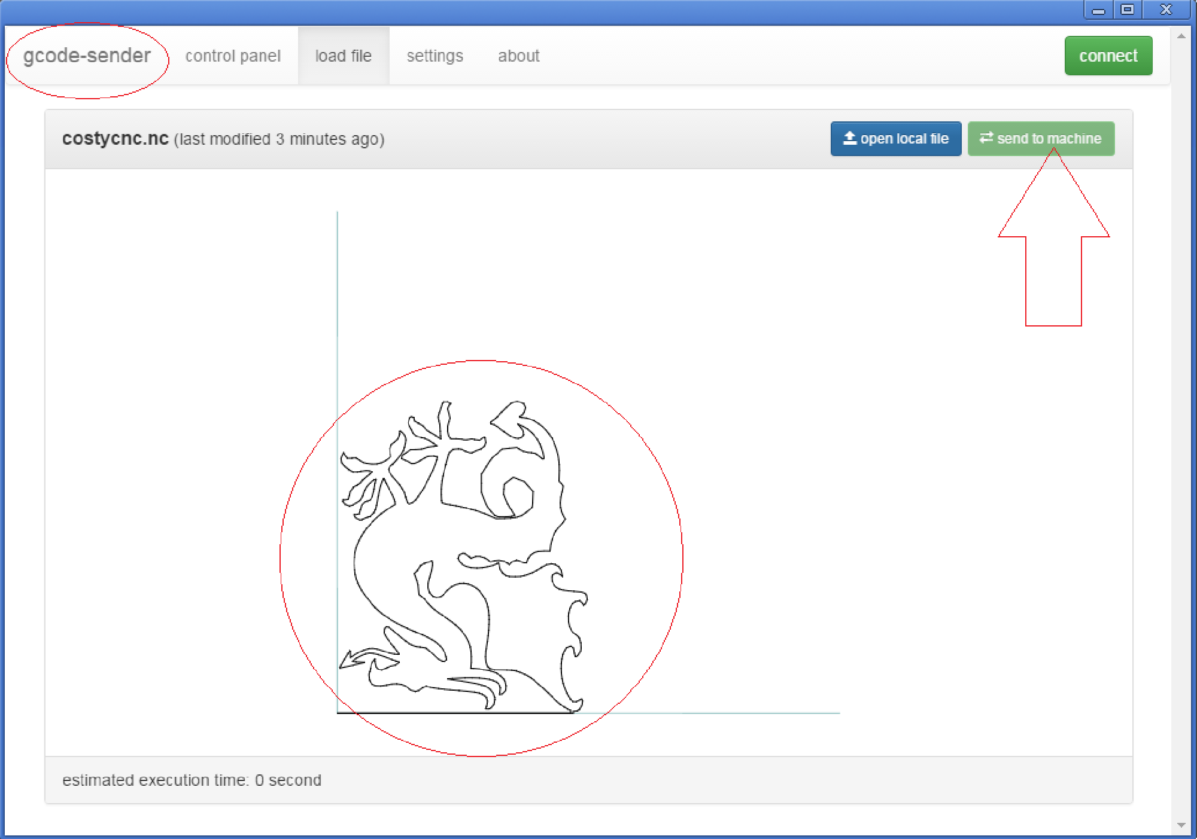This screenshot has height=839, width=1197.
Task: Minimize the application window
Action: pyautogui.click(x=1098, y=10)
